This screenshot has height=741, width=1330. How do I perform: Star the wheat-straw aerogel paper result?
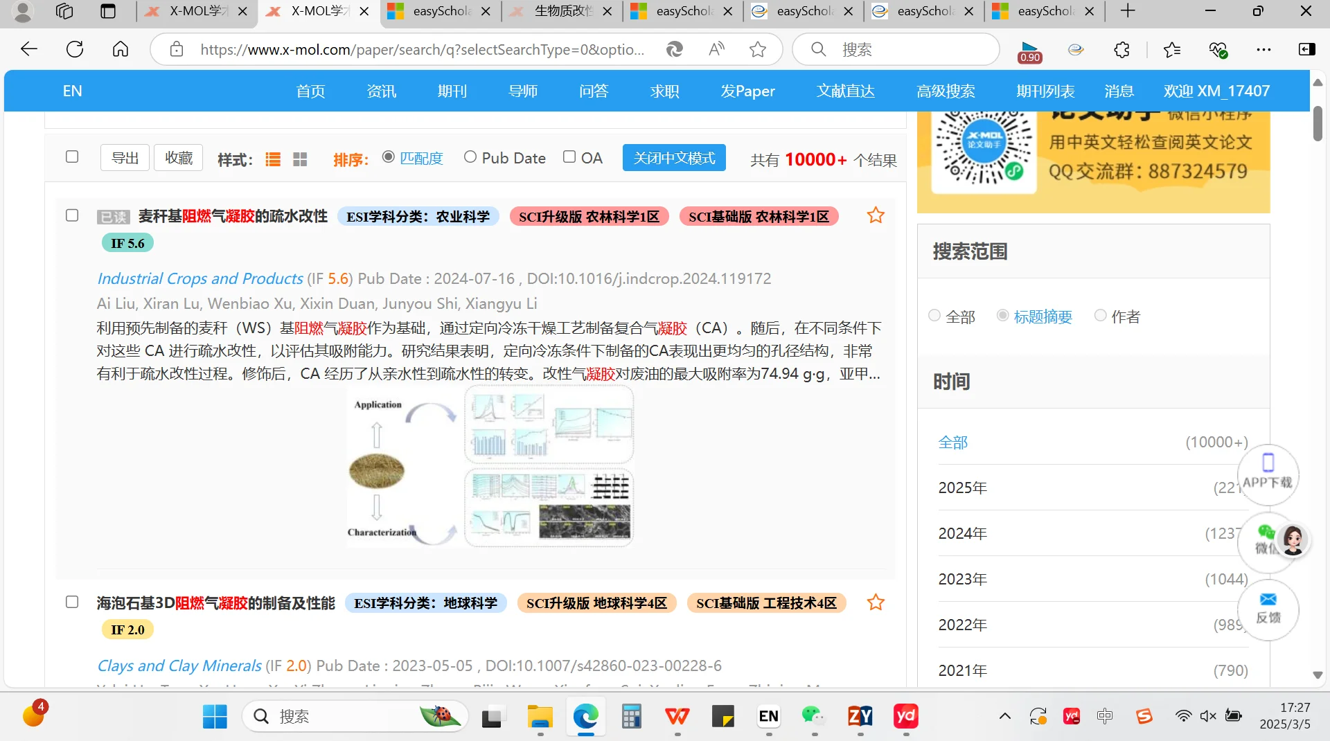(x=875, y=215)
